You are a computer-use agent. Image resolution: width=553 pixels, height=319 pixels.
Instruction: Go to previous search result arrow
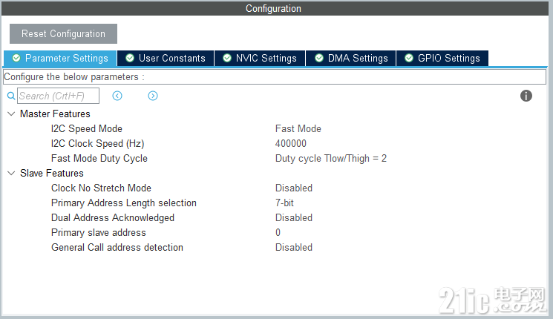coord(117,96)
